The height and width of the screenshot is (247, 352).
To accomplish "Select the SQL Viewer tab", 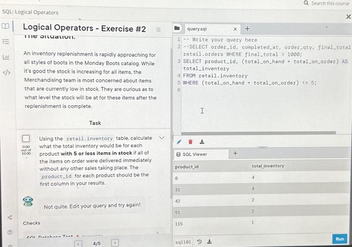I will (x=201, y=154).
